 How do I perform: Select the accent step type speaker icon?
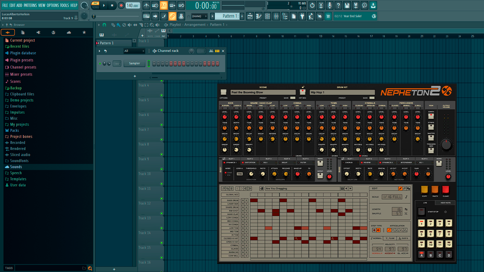tap(378, 230)
